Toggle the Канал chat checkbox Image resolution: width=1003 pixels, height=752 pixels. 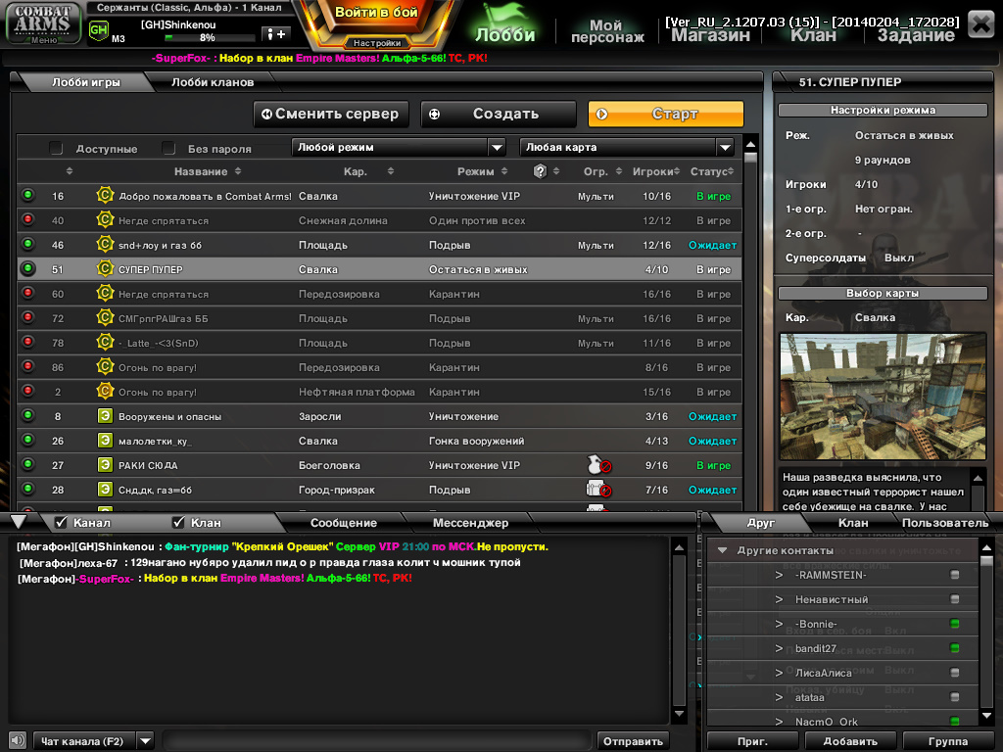tap(62, 523)
